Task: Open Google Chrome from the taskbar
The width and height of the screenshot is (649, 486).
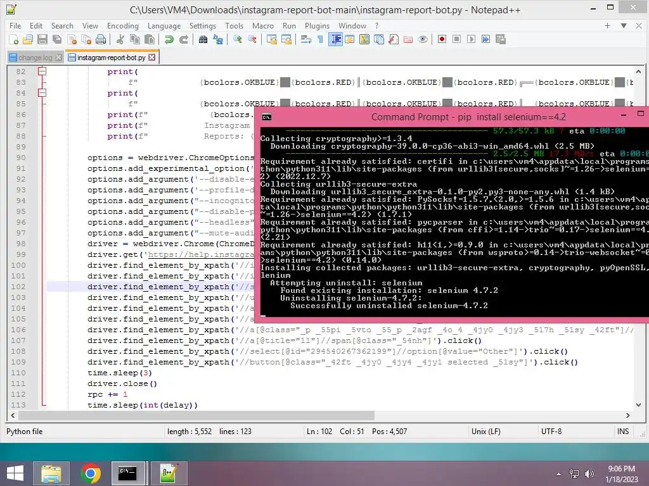Action: [91, 473]
